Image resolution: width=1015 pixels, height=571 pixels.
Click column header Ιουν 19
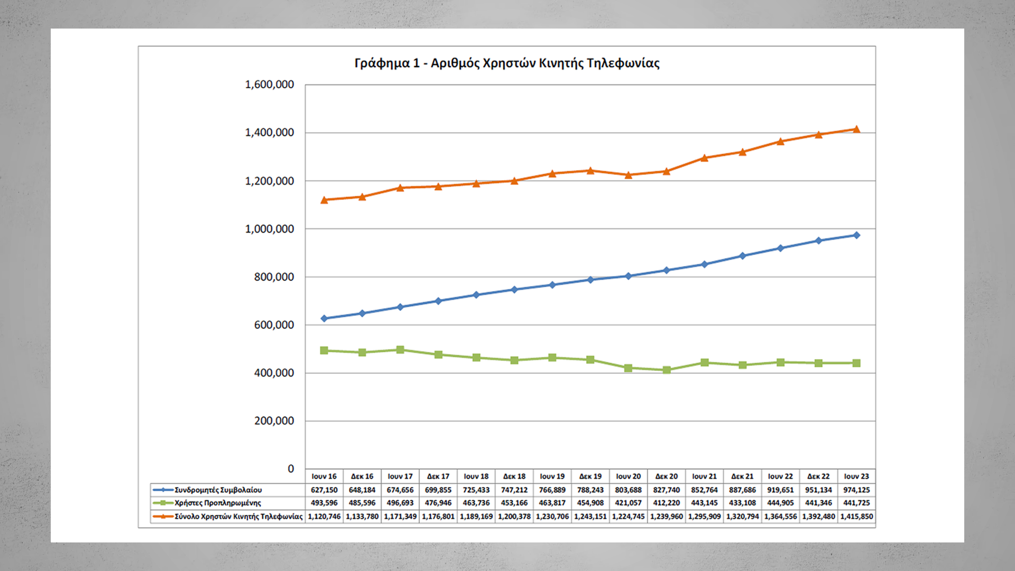click(552, 476)
